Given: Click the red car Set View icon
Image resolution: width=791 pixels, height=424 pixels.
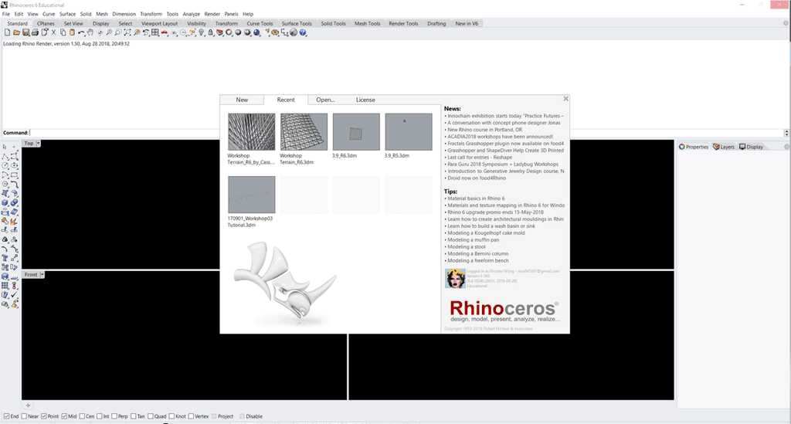Looking at the screenshot, I should pyautogui.click(x=165, y=32).
